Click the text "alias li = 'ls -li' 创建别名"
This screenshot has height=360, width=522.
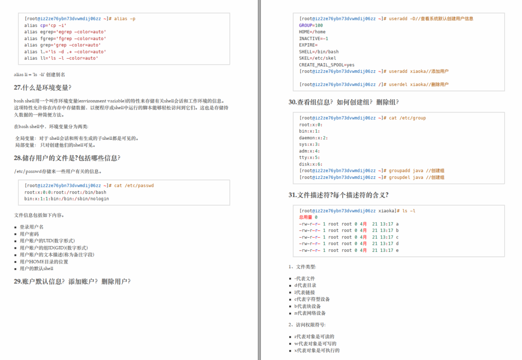[x=39, y=75]
